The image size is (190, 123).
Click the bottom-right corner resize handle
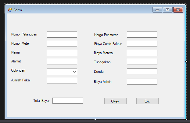pos(186,119)
